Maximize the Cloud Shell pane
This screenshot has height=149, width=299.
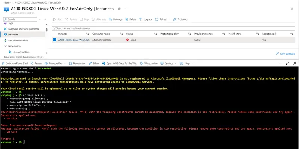click(287, 63)
